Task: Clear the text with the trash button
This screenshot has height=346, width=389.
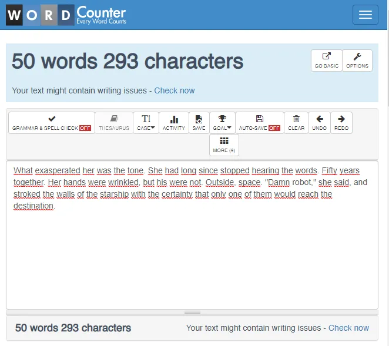Action: click(x=296, y=123)
